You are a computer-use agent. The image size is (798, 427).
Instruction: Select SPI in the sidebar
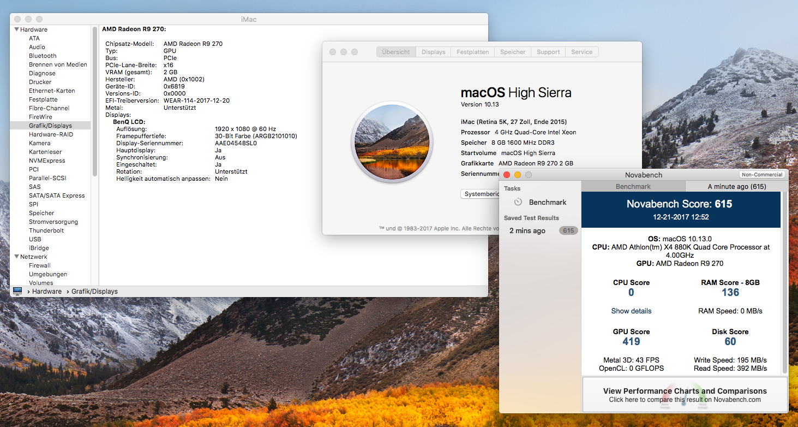(x=33, y=204)
